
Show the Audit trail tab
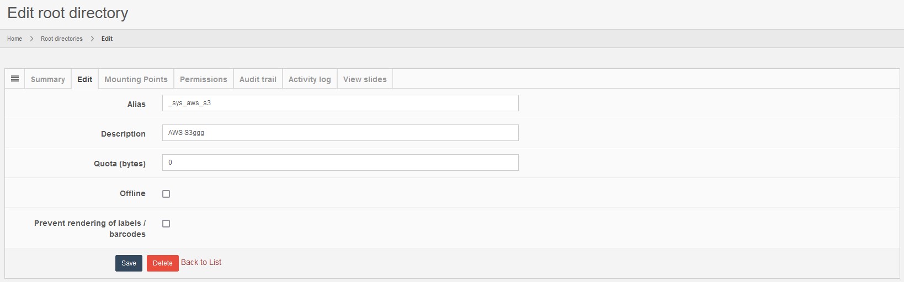[x=258, y=79]
